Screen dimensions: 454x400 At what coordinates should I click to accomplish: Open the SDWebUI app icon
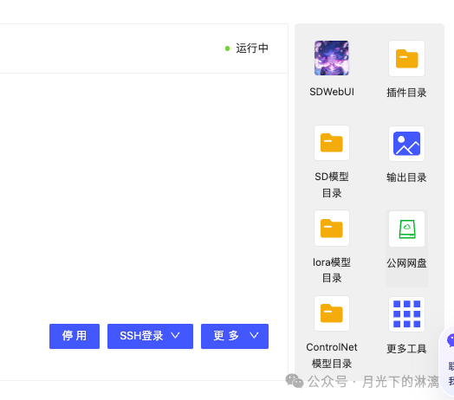point(332,58)
